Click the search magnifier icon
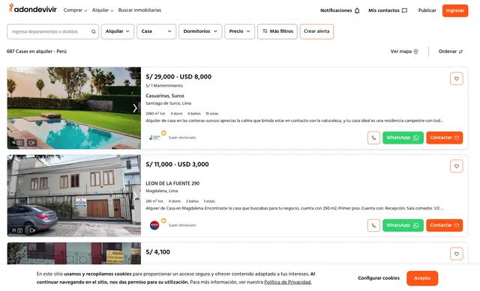480x291 pixels. pos(93,31)
